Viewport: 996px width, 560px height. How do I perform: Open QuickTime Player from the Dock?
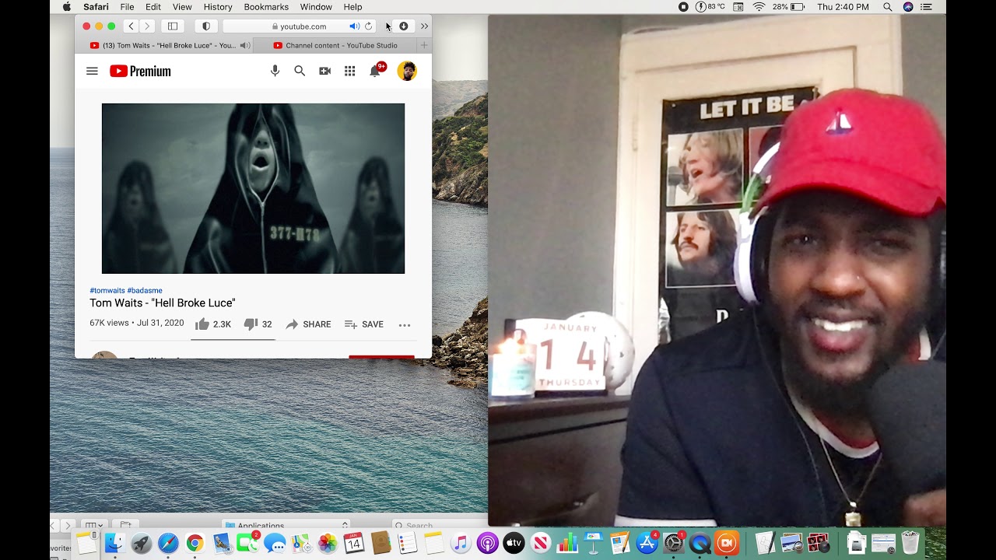pyautogui.click(x=700, y=543)
